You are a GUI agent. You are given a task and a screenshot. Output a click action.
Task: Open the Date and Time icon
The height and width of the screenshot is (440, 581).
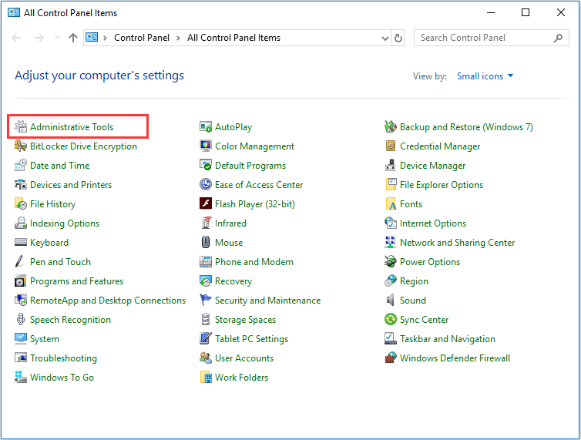coord(21,166)
